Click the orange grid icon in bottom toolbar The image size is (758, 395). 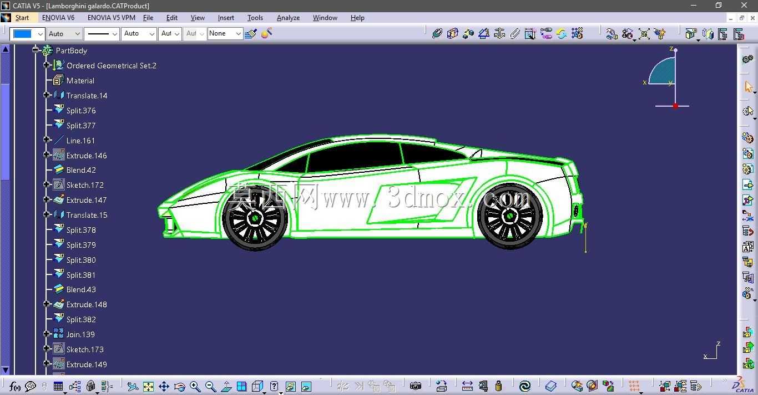coord(634,386)
